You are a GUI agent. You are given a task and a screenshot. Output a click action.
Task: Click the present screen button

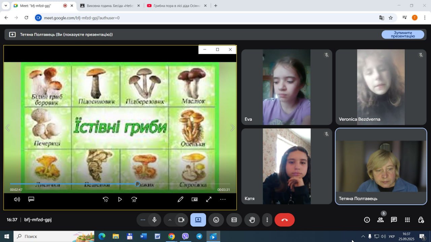coord(198,220)
